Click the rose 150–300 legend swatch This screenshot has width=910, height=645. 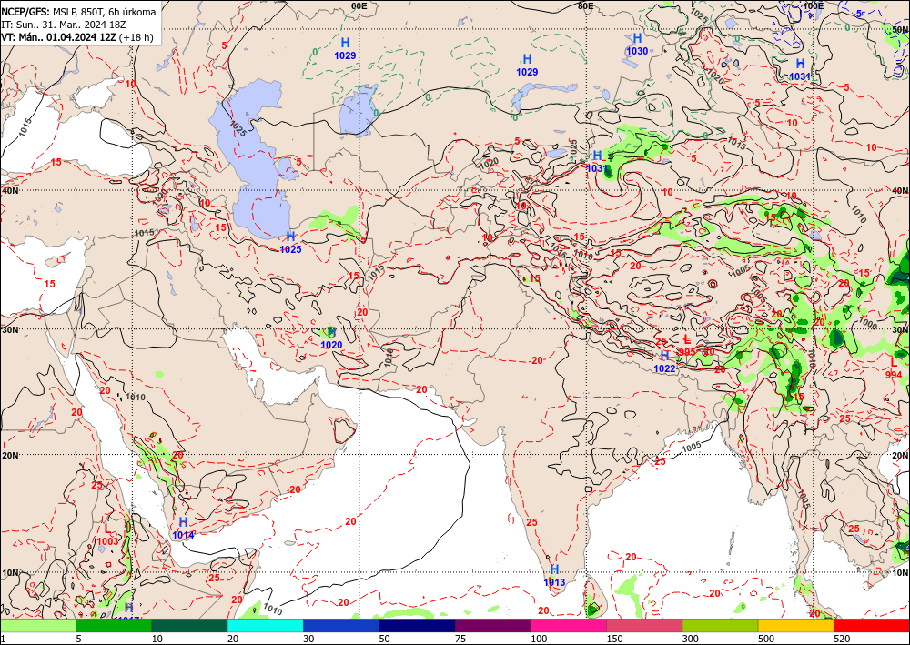pos(644,625)
